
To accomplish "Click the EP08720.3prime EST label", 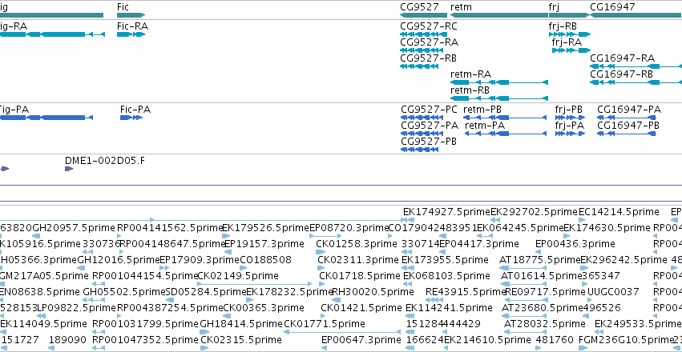I will (x=349, y=227).
